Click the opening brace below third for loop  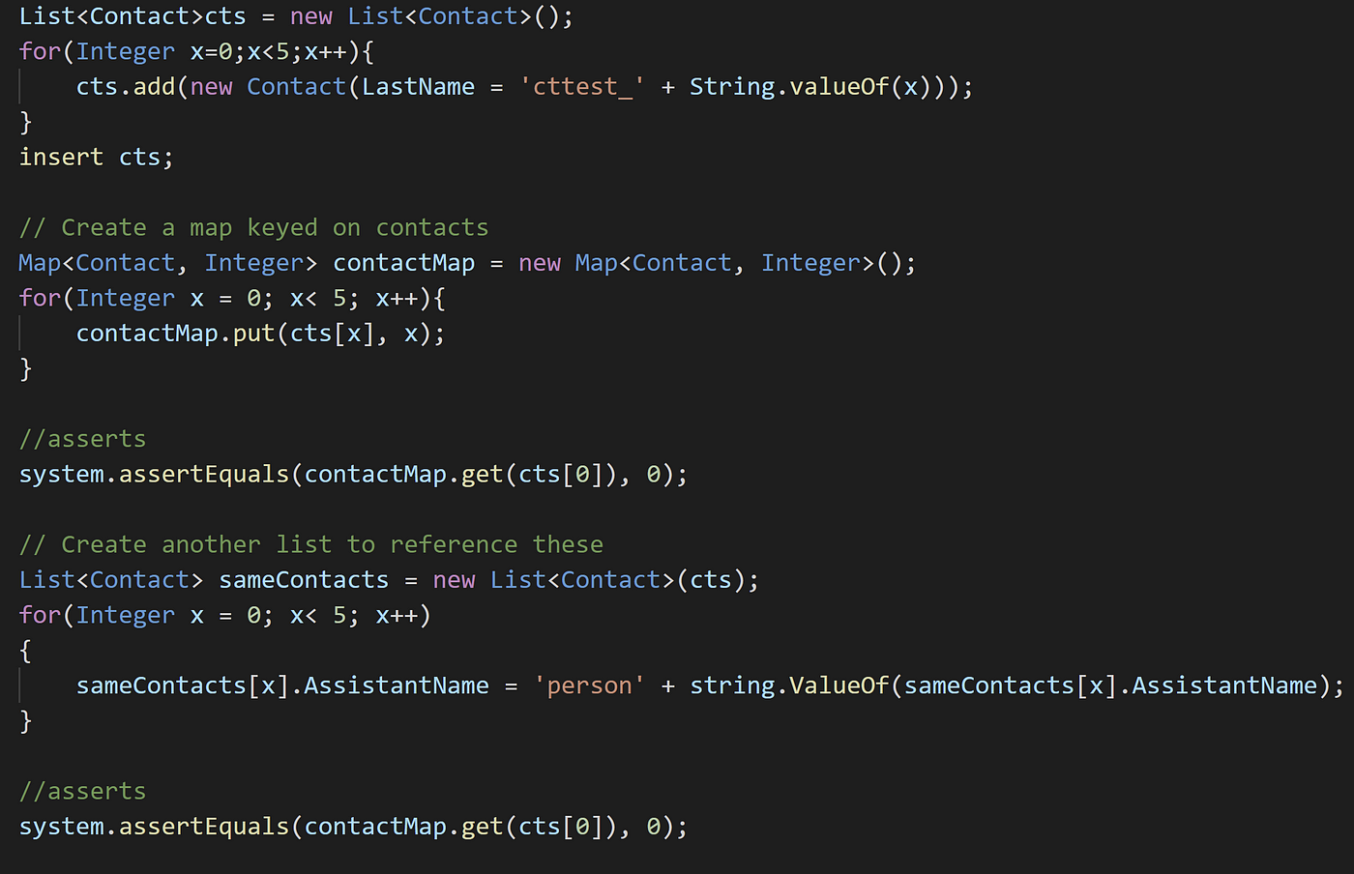coord(25,651)
